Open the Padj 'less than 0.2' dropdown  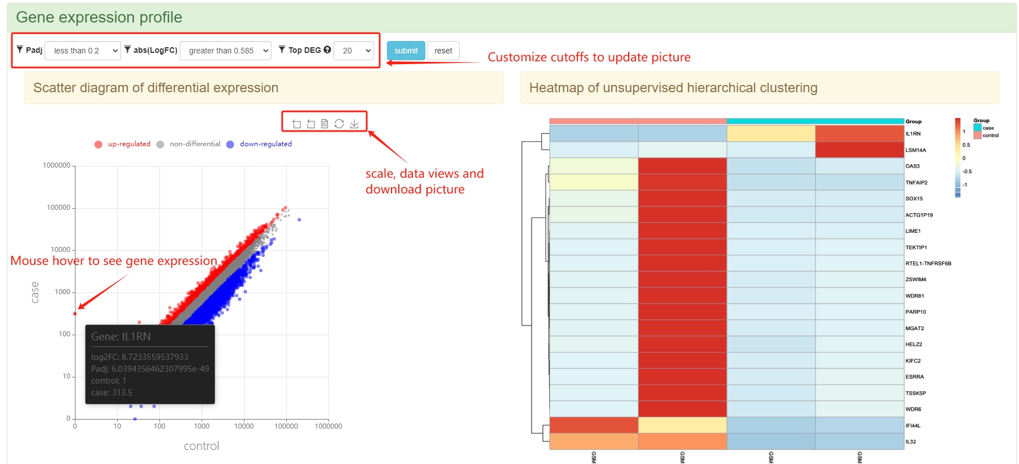point(83,51)
